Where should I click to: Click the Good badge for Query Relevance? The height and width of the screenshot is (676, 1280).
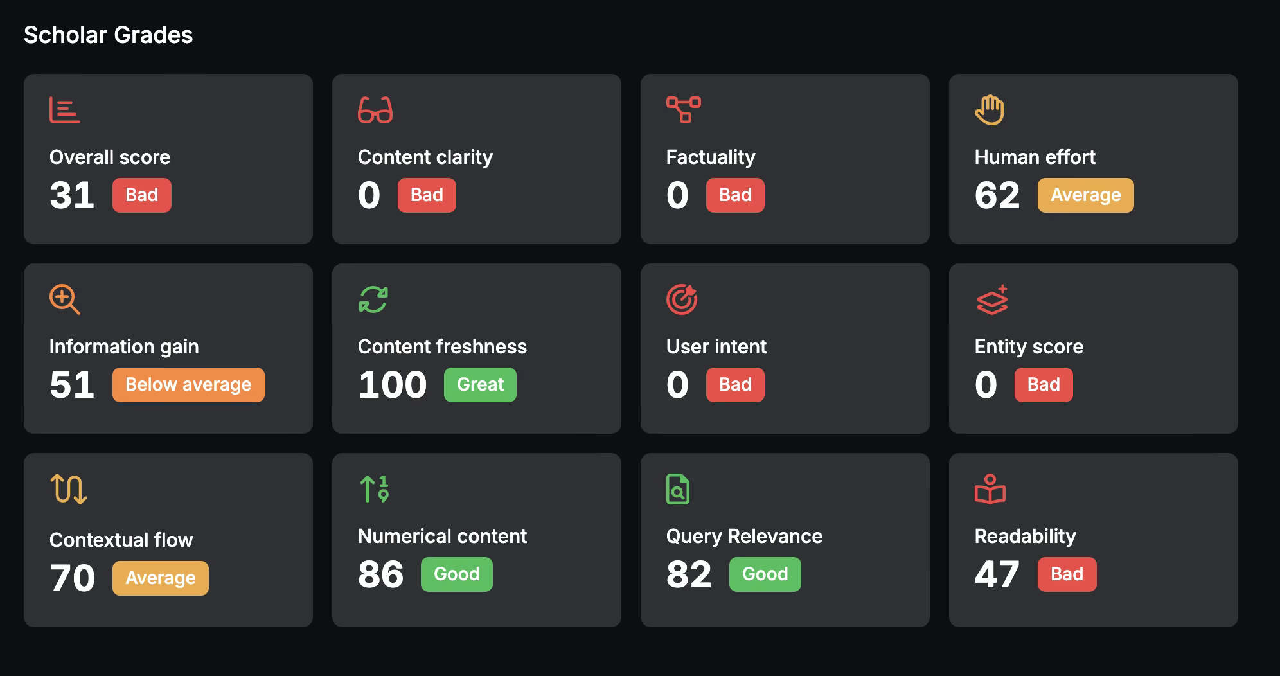pos(765,574)
